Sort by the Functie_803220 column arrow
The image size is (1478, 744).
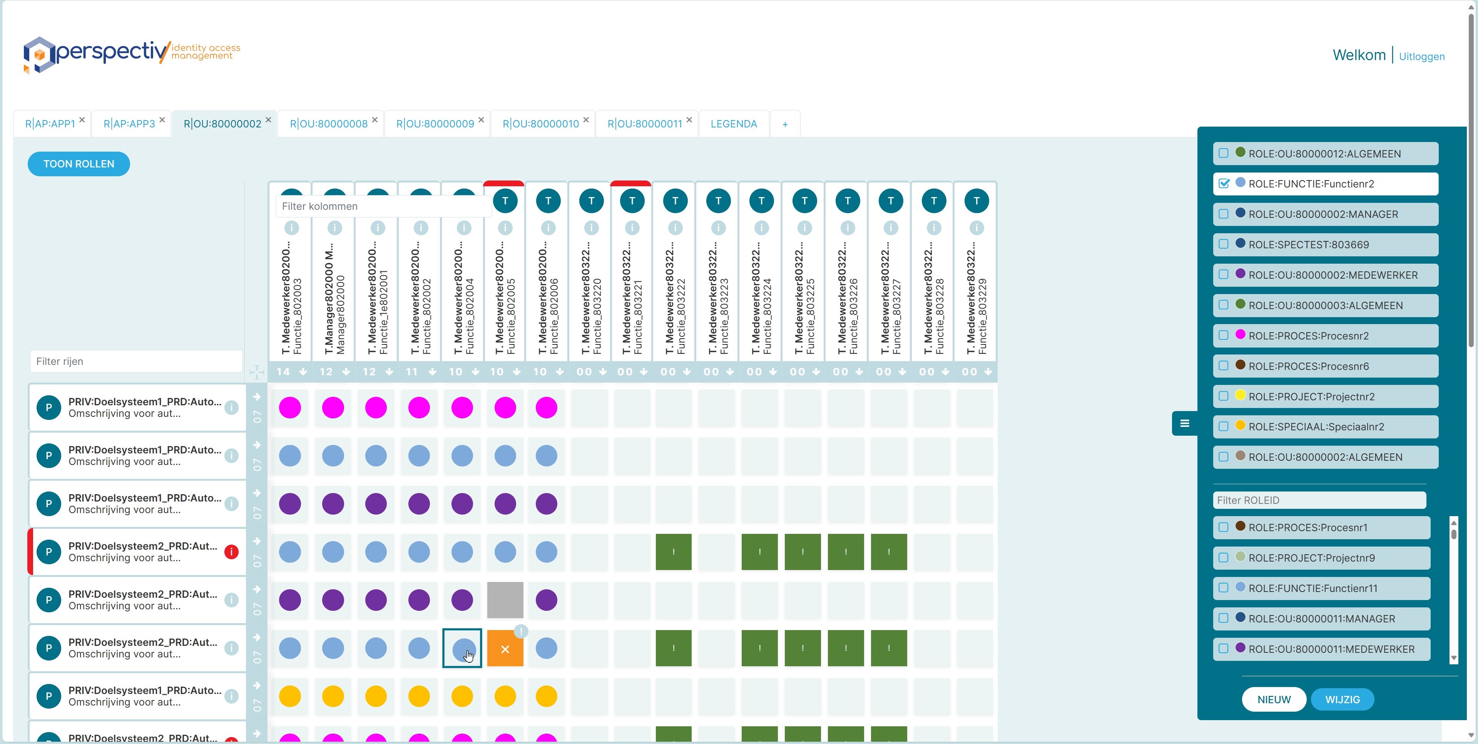click(603, 372)
